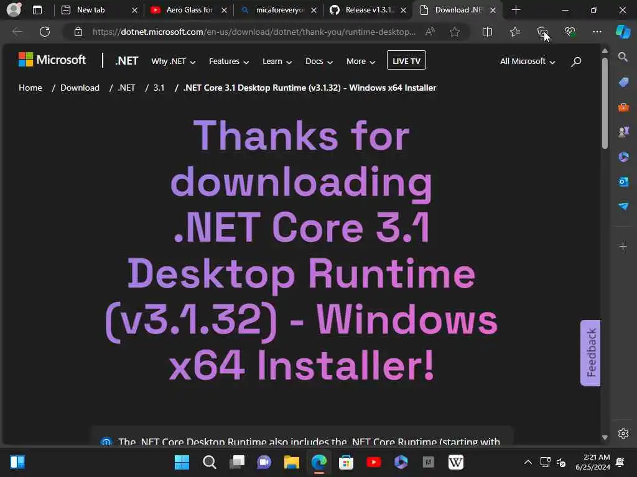Viewport: 637px width, 477px height.
Task: Open the tab actions menu icon
Action: pyautogui.click(x=37, y=10)
